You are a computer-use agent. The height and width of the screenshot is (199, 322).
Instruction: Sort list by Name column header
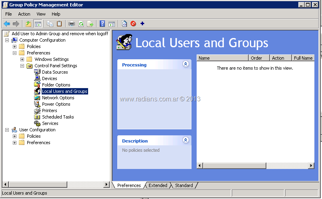pos(222,58)
